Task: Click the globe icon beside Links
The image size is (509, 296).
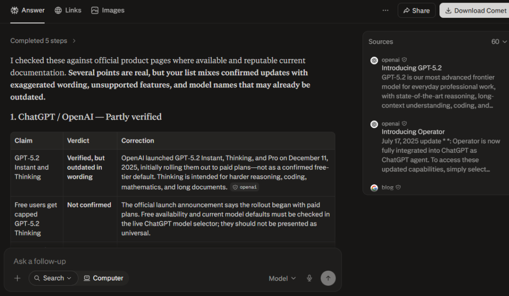Action: (x=58, y=10)
